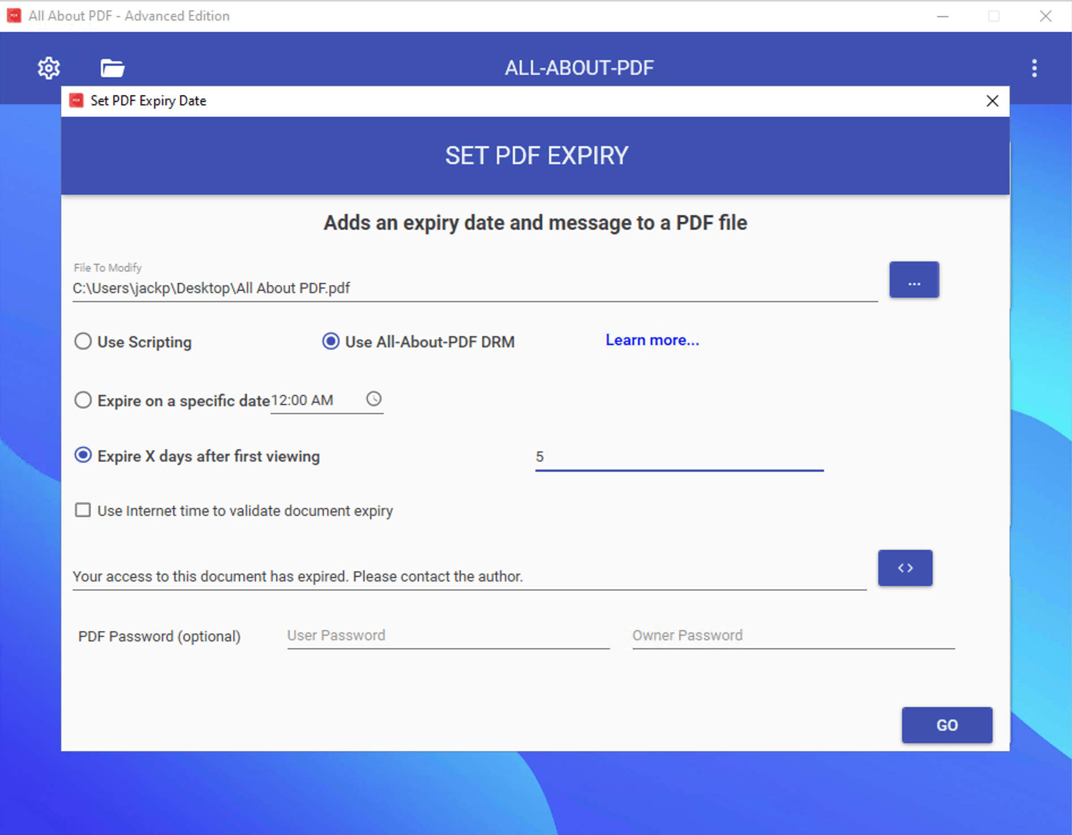Select Expire X days after first viewing

tap(83, 455)
